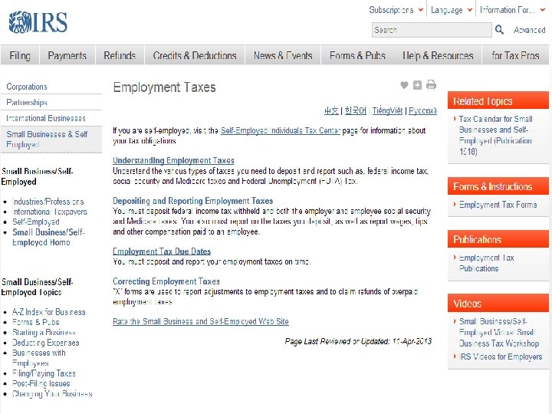Click the IRS logo
This screenshot has width=552, height=414.
click(x=38, y=21)
